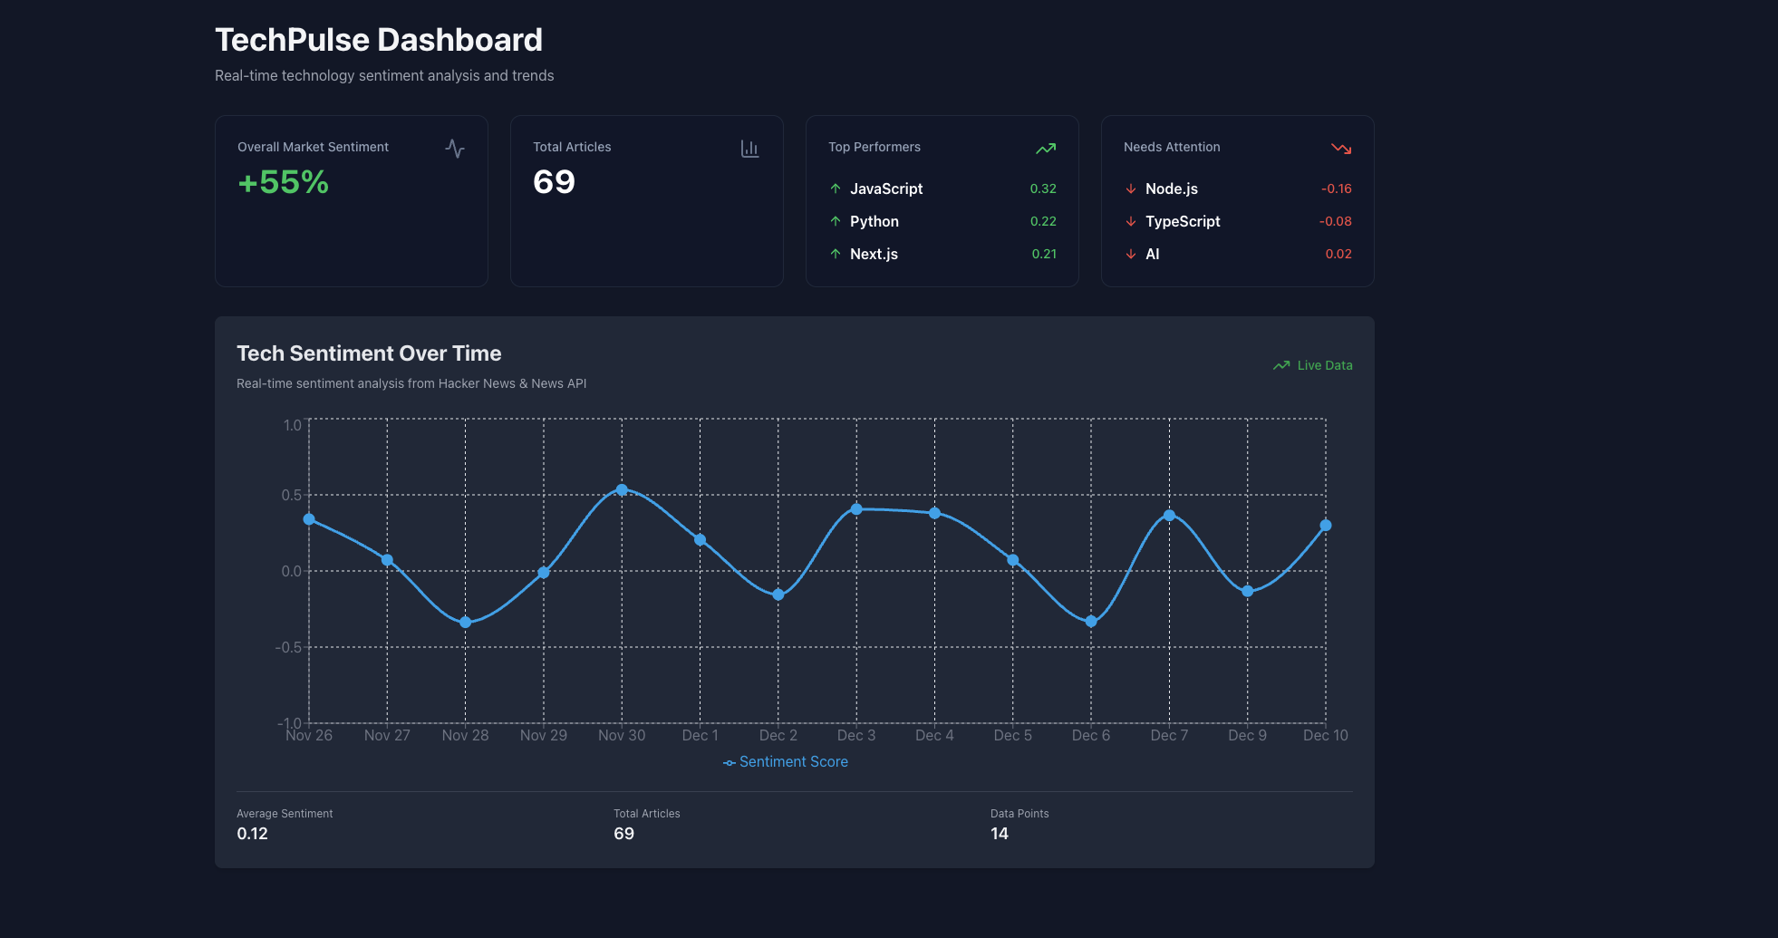
Task: Expand the Needs Attention card
Action: tap(1237, 200)
